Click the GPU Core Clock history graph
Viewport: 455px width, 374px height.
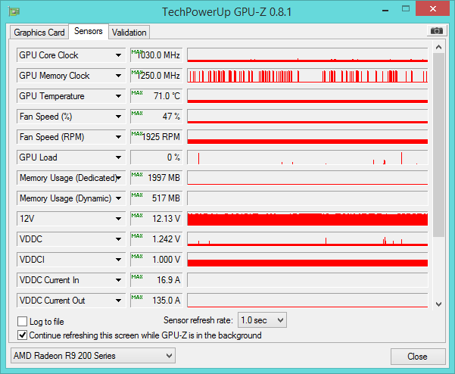point(307,55)
